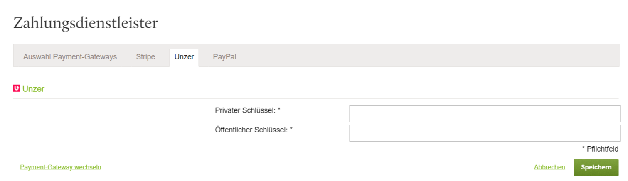
Task: Focus the Privater Schlüssel input field
Action: coord(485,114)
